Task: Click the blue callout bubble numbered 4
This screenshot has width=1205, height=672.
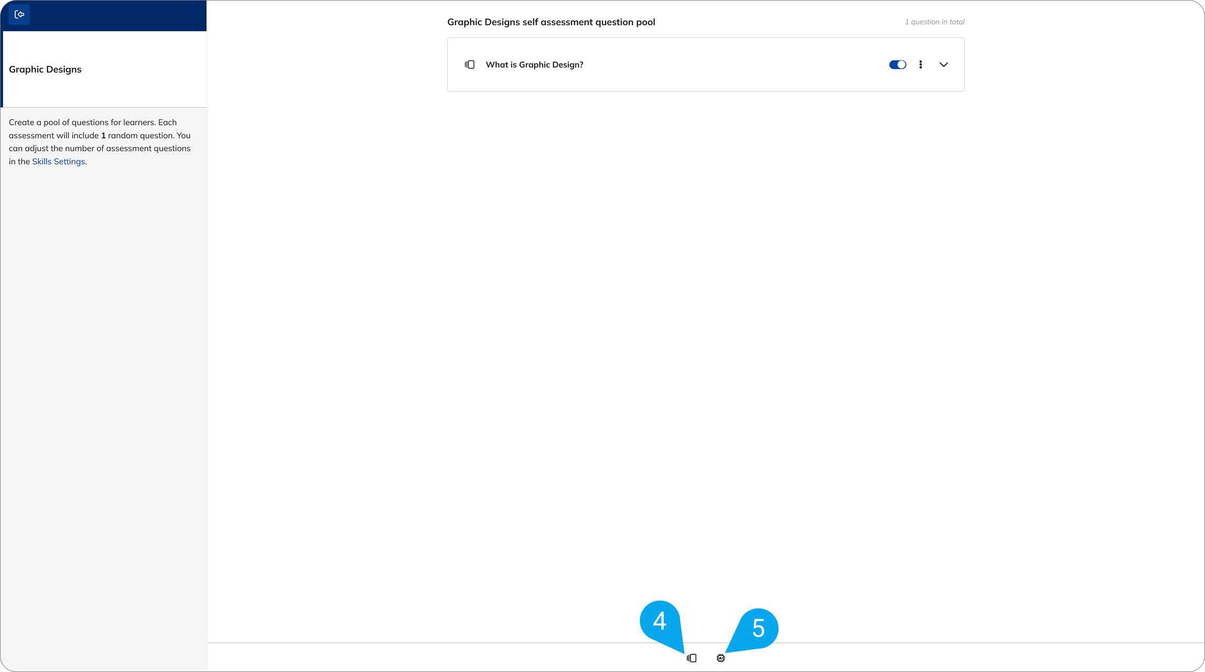Action: pyautogui.click(x=661, y=622)
